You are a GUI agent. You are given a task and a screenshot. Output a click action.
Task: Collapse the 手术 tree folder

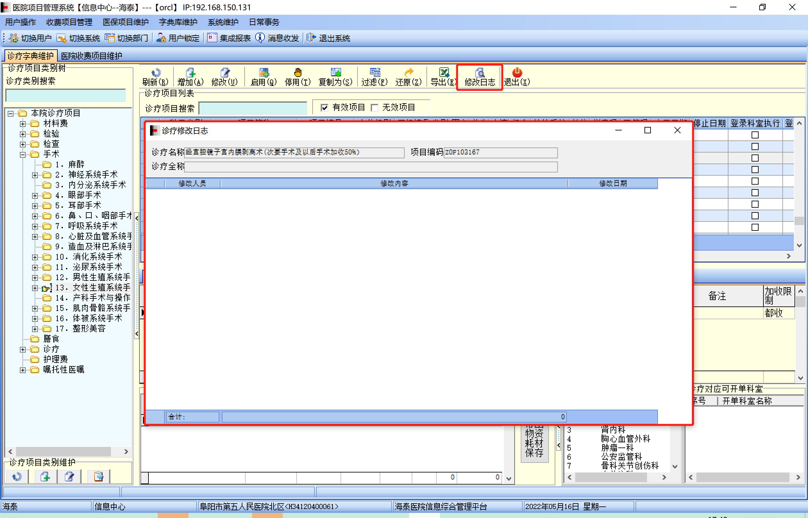point(23,155)
